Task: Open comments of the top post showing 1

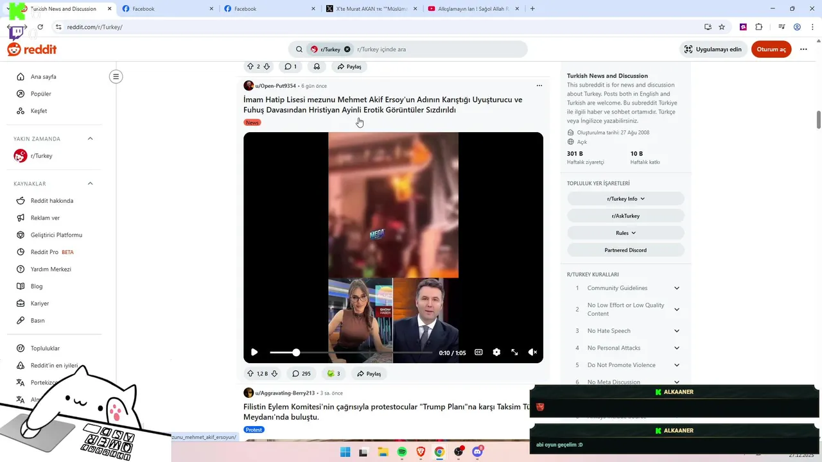Action: tap(291, 67)
